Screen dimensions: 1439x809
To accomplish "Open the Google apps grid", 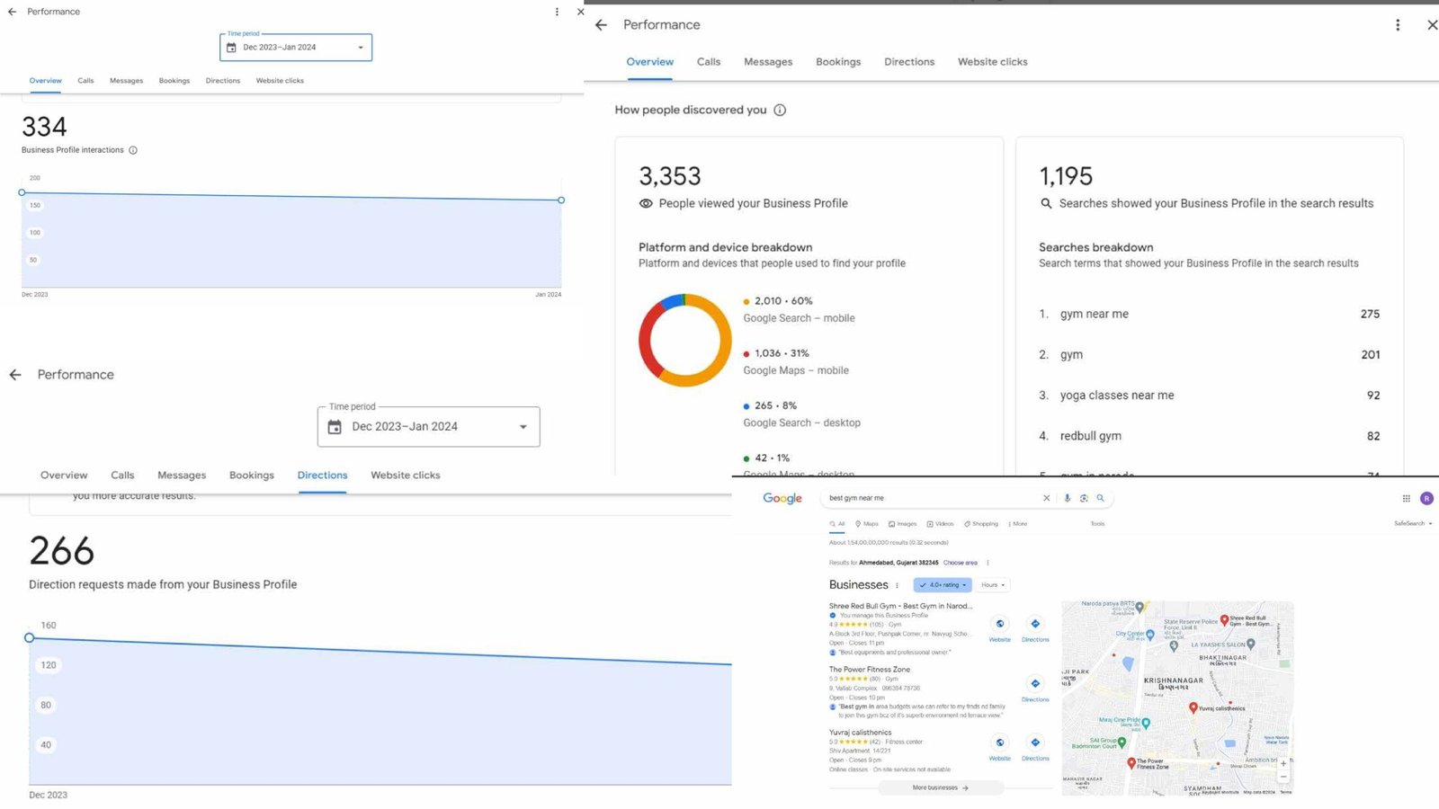I will [x=1407, y=498].
